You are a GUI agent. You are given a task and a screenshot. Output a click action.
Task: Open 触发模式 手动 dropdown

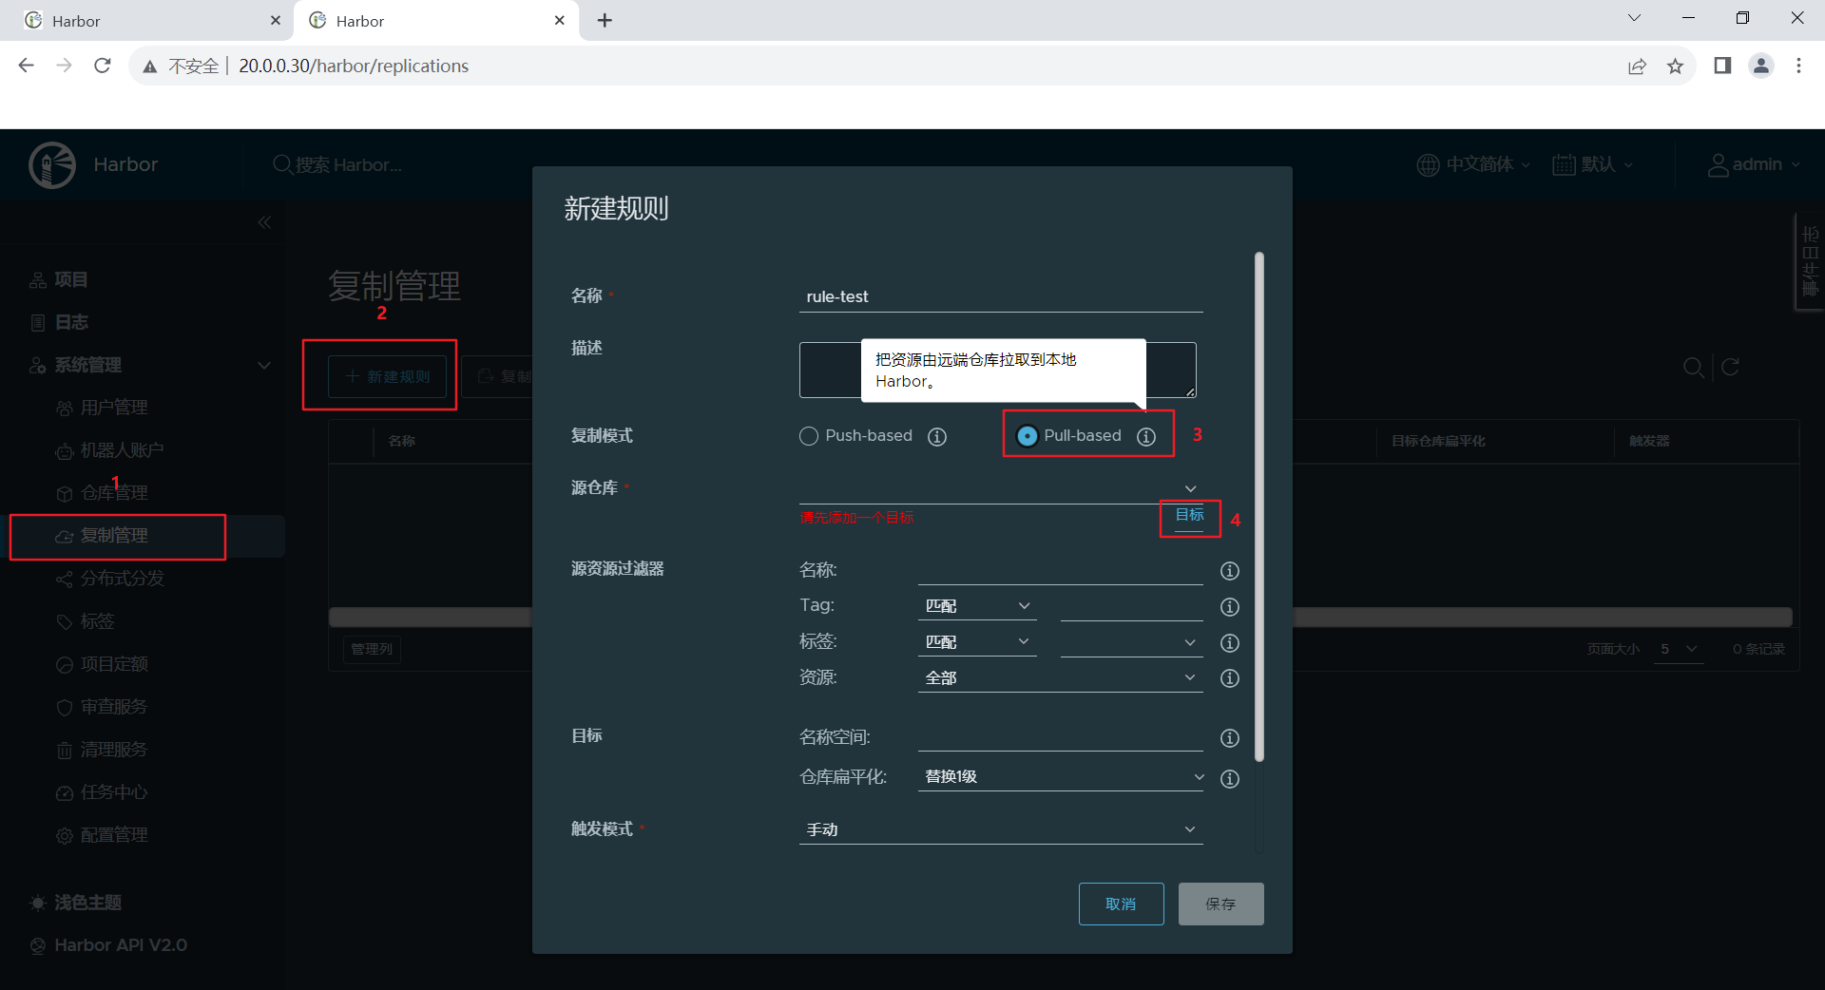[1001, 829]
